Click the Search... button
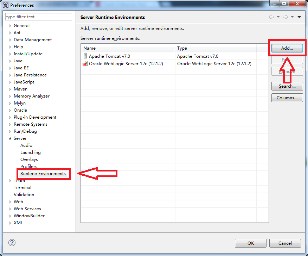The width and height of the screenshot is (308, 256). [x=287, y=86]
